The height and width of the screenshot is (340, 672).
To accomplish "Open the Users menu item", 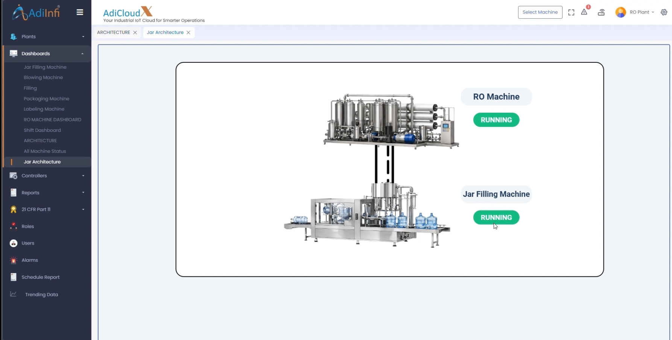I will click(x=28, y=243).
